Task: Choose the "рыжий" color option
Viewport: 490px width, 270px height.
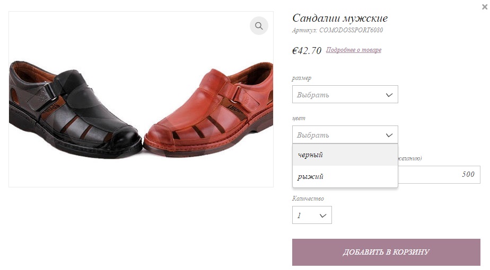Action: coord(345,177)
